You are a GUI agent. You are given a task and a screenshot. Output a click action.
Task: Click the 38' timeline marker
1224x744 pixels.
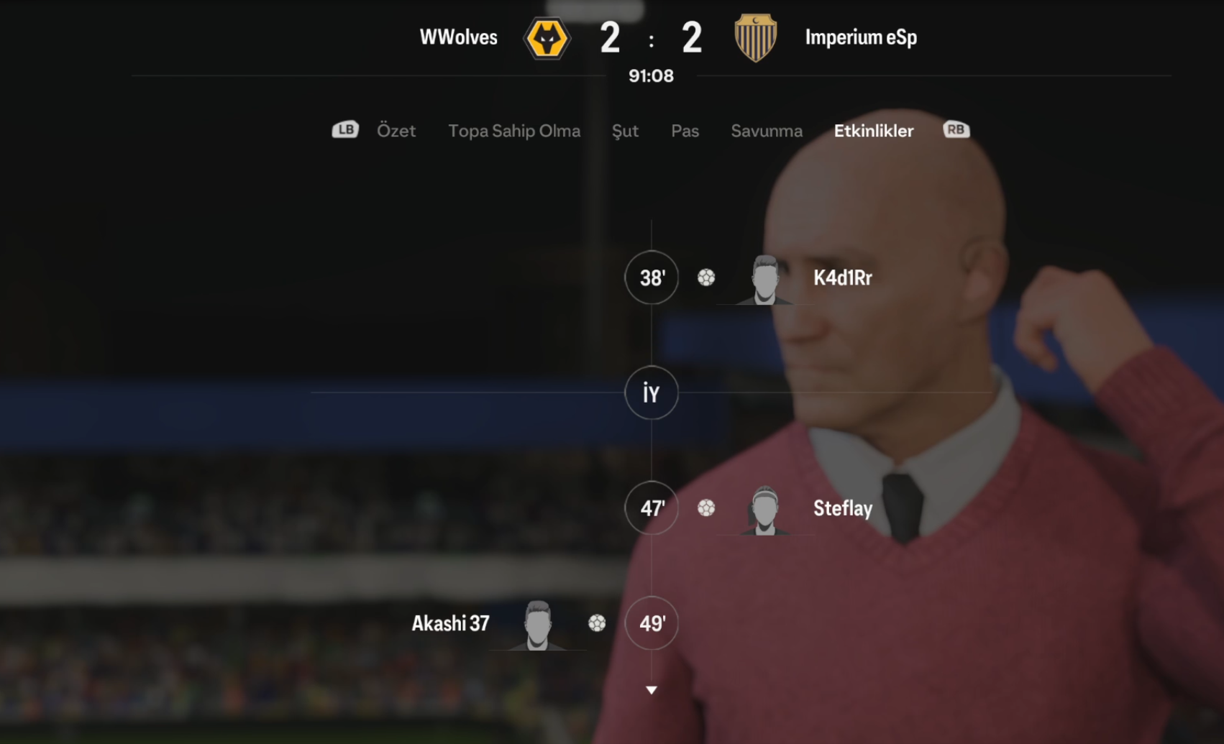(x=652, y=277)
